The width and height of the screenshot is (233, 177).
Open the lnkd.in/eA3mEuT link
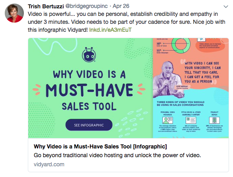pyautogui.click(x=110, y=30)
